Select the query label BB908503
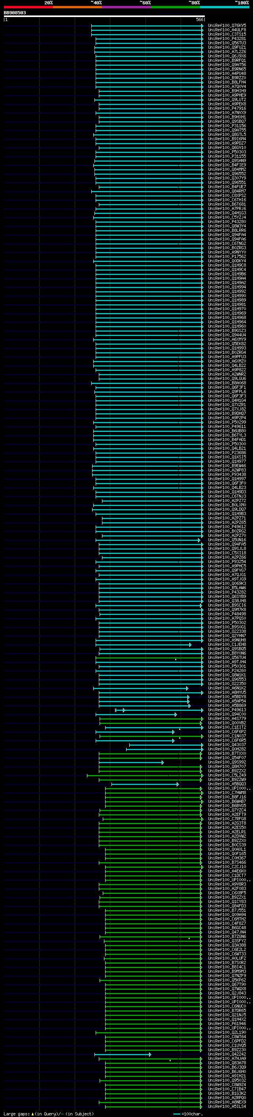This screenshot has height=1117, width=253. (x=15, y=13)
